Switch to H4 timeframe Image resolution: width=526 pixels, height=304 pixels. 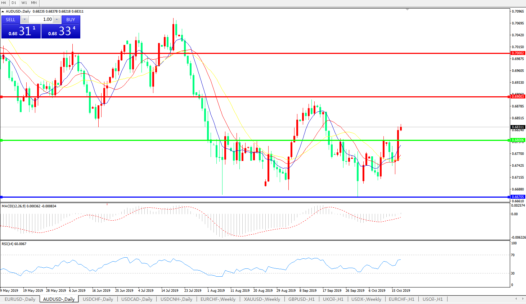pyautogui.click(x=4, y=3)
